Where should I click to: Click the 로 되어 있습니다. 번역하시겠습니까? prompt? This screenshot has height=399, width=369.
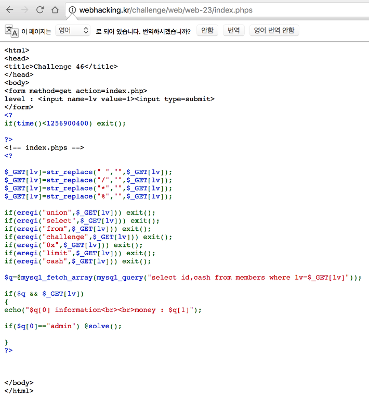[x=143, y=31]
